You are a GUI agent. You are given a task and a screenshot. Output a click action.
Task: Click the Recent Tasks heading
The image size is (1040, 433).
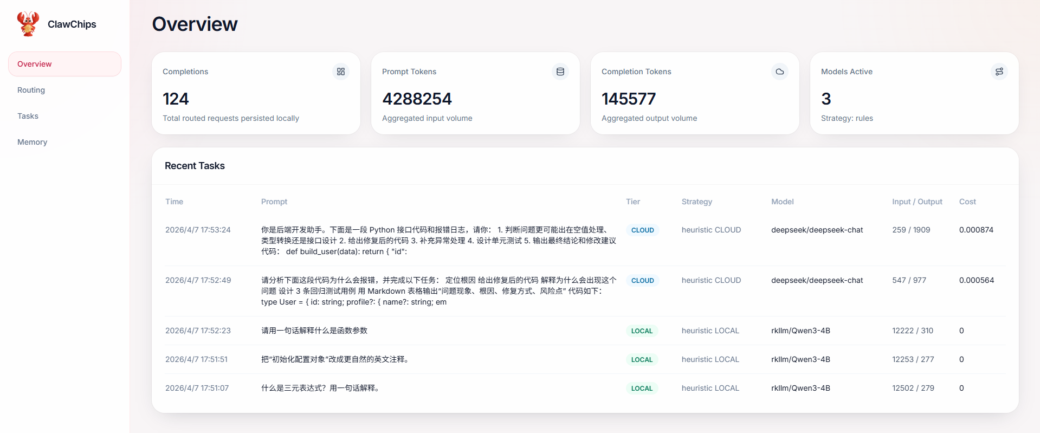pyautogui.click(x=195, y=166)
